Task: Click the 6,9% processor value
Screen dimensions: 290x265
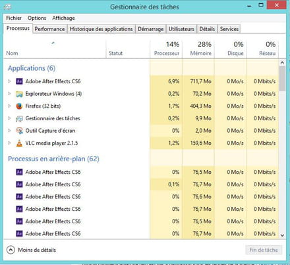Action: [x=174, y=81]
